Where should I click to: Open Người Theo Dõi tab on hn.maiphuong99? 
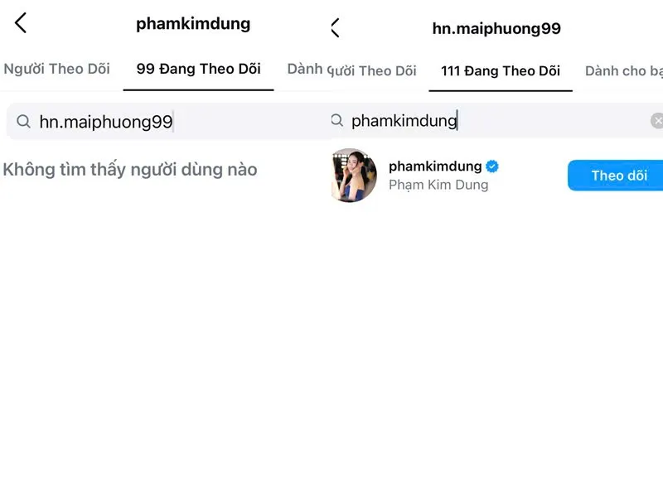[x=372, y=71]
